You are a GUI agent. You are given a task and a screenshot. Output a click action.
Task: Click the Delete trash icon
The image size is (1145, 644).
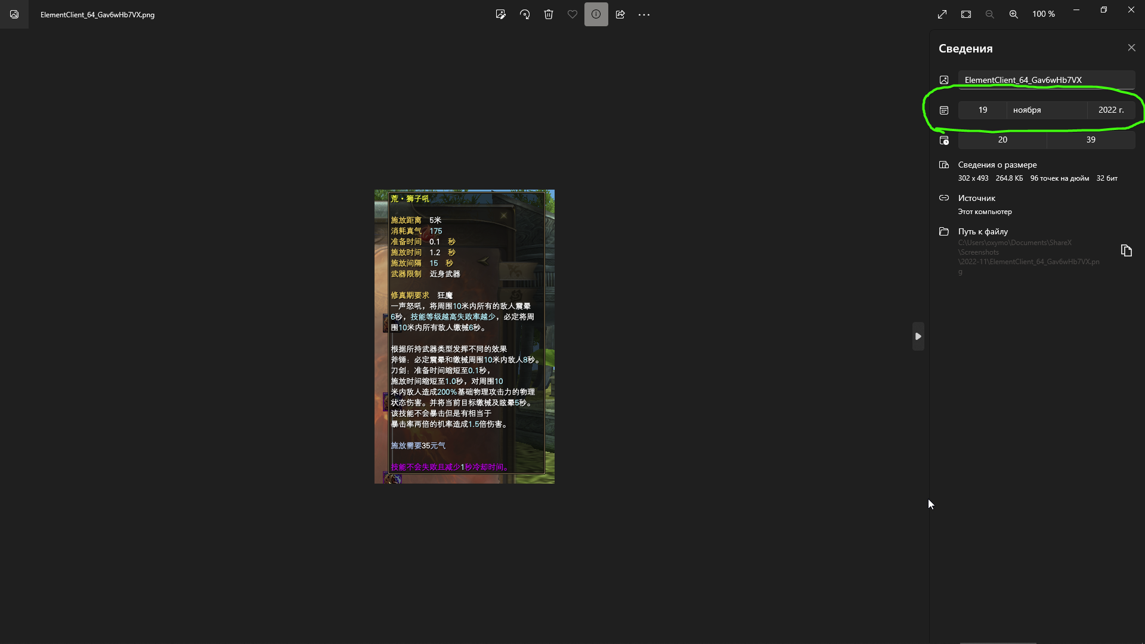(x=549, y=14)
